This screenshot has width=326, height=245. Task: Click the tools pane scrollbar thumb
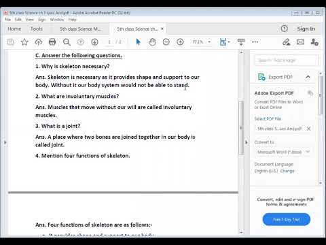[x=321, y=95]
